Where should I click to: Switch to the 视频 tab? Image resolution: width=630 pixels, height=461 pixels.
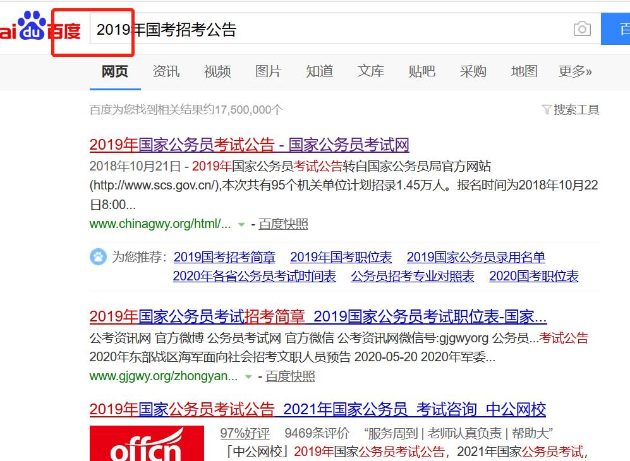pyautogui.click(x=217, y=71)
